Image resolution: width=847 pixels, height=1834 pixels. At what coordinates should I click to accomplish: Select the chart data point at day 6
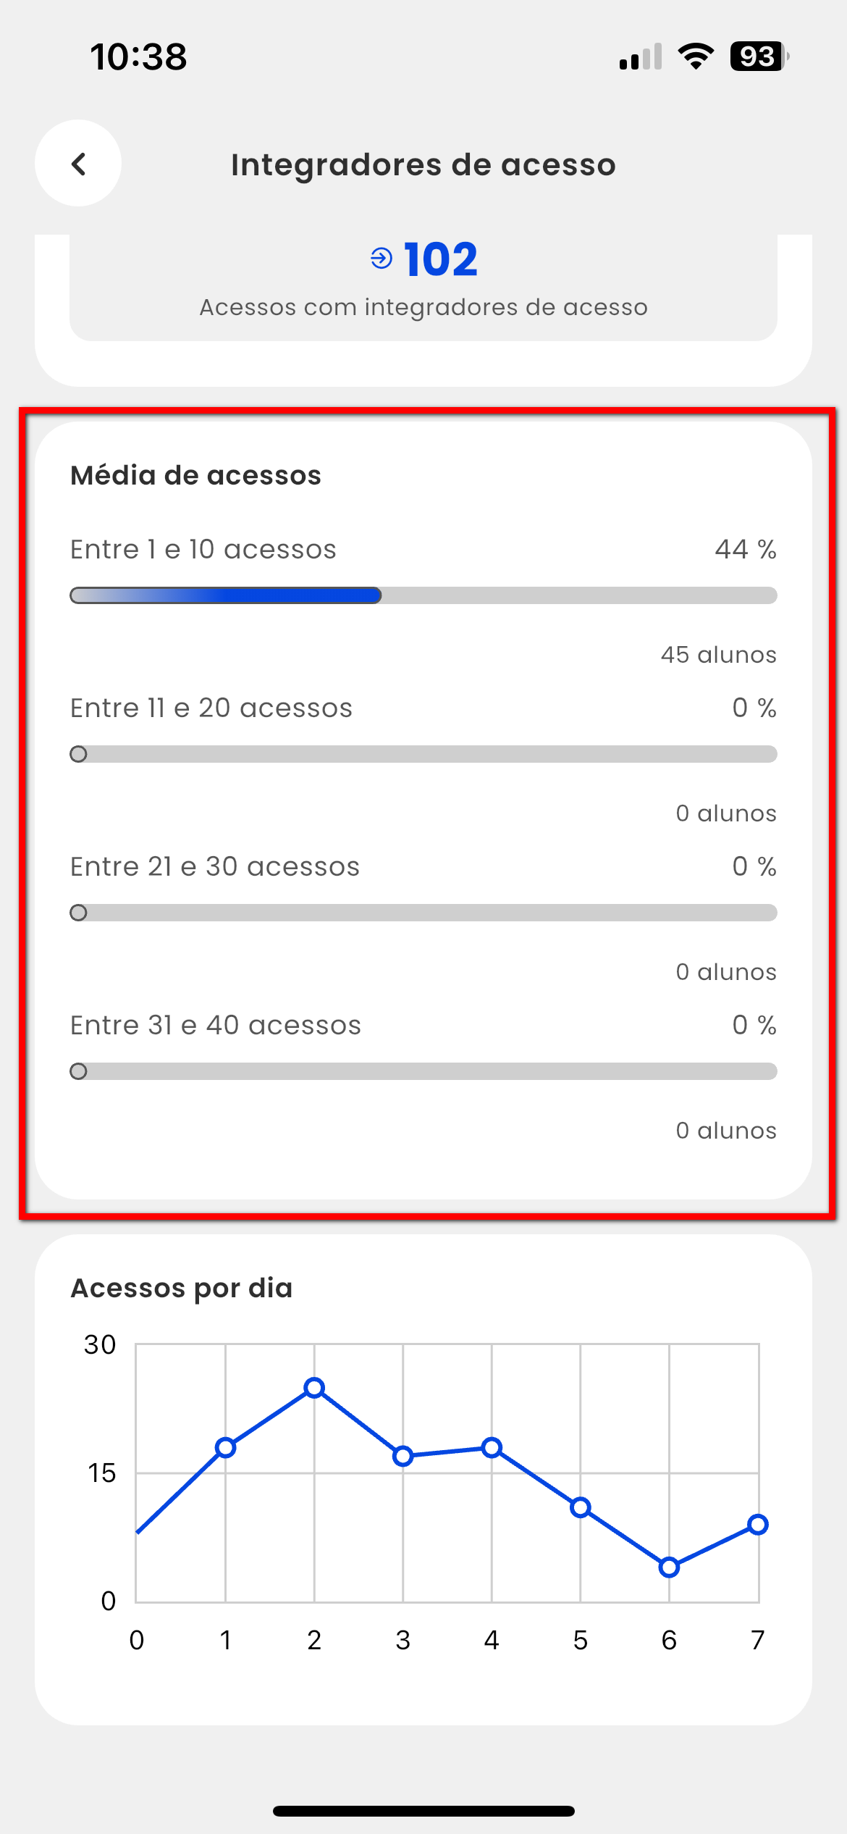[669, 1567]
